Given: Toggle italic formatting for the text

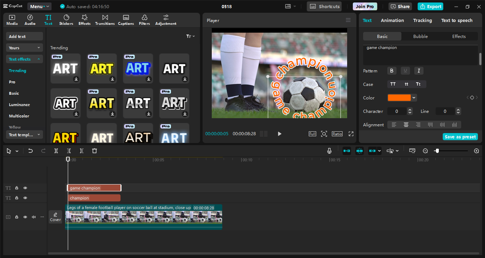Looking at the screenshot, I should [419, 71].
